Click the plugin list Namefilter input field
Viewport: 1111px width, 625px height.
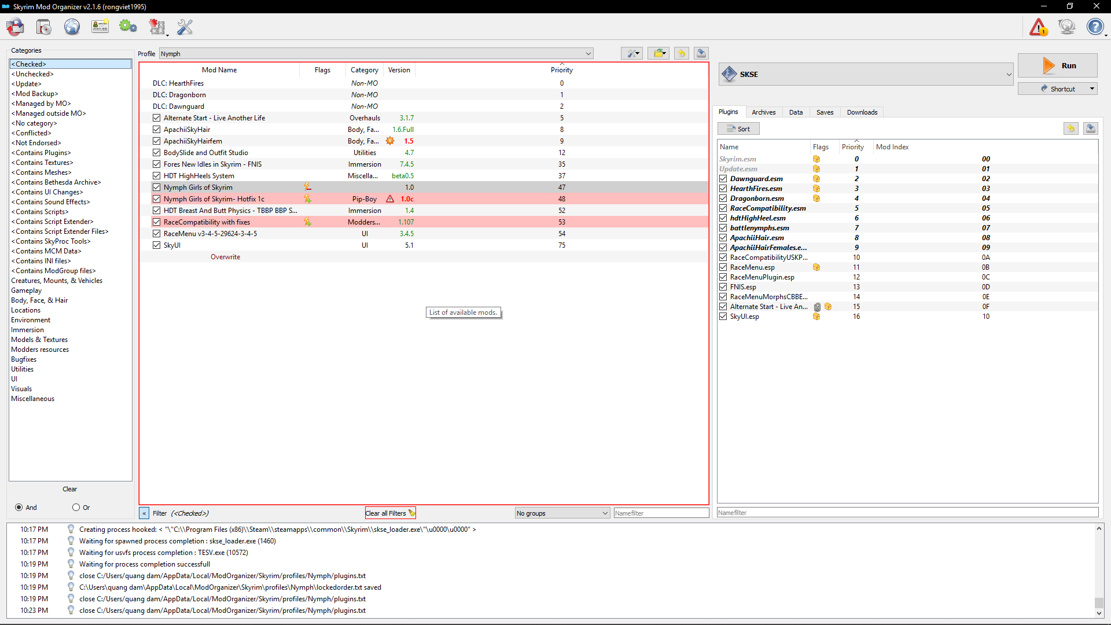click(x=907, y=512)
